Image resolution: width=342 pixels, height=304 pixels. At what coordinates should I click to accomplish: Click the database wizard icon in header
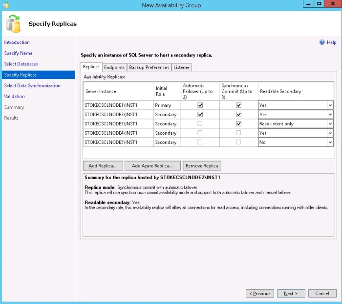tap(14, 23)
